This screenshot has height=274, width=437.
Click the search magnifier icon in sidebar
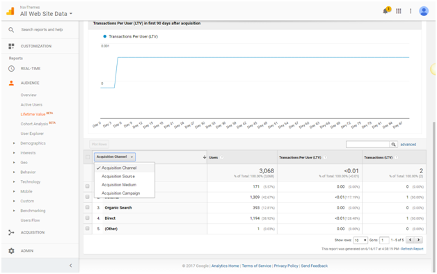point(11,30)
